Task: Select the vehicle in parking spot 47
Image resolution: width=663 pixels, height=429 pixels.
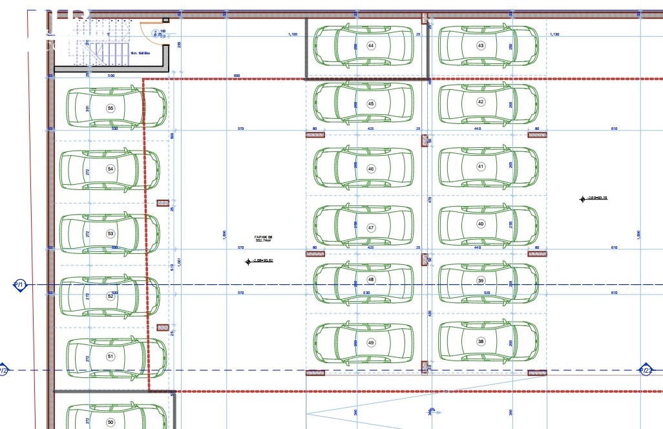Action: (363, 227)
